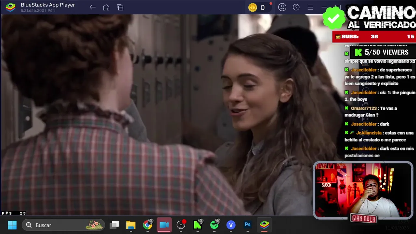Open the Kick app in taskbar
The height and width of the screenshot is (234, 416).
click(198, 225)
